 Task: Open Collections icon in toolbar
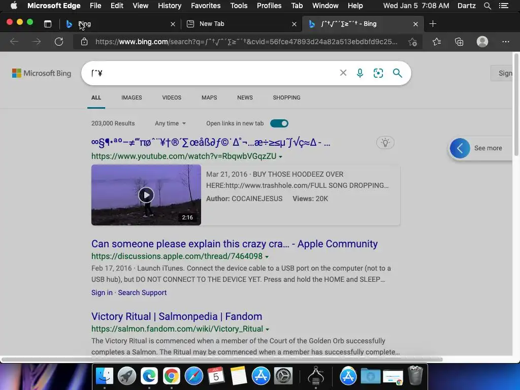[x=459, y=42]
